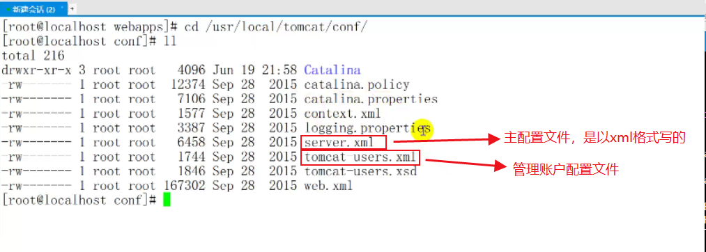Click the total 216 line
The width and height of the screenshot is (706, 252).
point(33,56)
